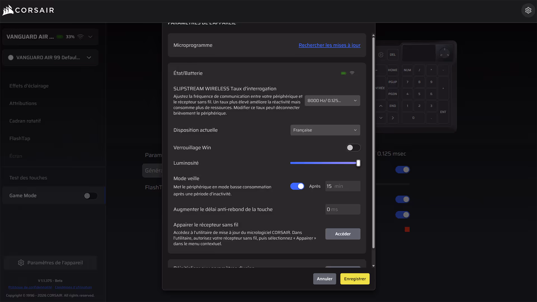Click the rotary dial on the keyboard preview
Screen dimensions: 537x302
coord(444,53)
